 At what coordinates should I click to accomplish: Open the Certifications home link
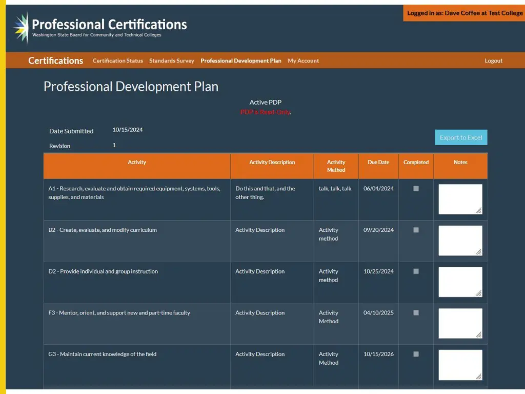pos(55,61)
